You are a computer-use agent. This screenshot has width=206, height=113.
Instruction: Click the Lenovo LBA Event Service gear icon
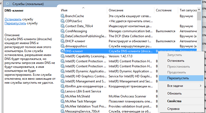62,91
